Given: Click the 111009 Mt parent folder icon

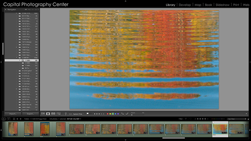Looking at the screenshot, I should 20,58.
